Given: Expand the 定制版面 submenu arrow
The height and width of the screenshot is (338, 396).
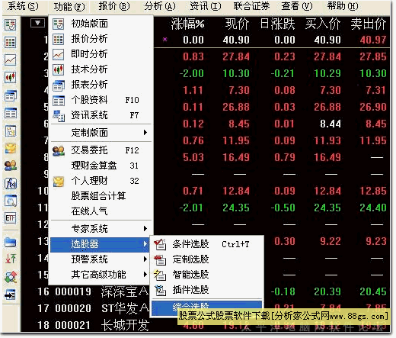Looking at the screenshot, I should coord(145,132).
